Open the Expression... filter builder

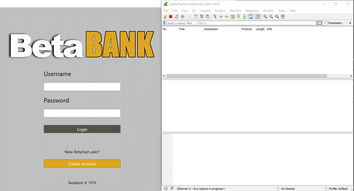click(336, 23)
